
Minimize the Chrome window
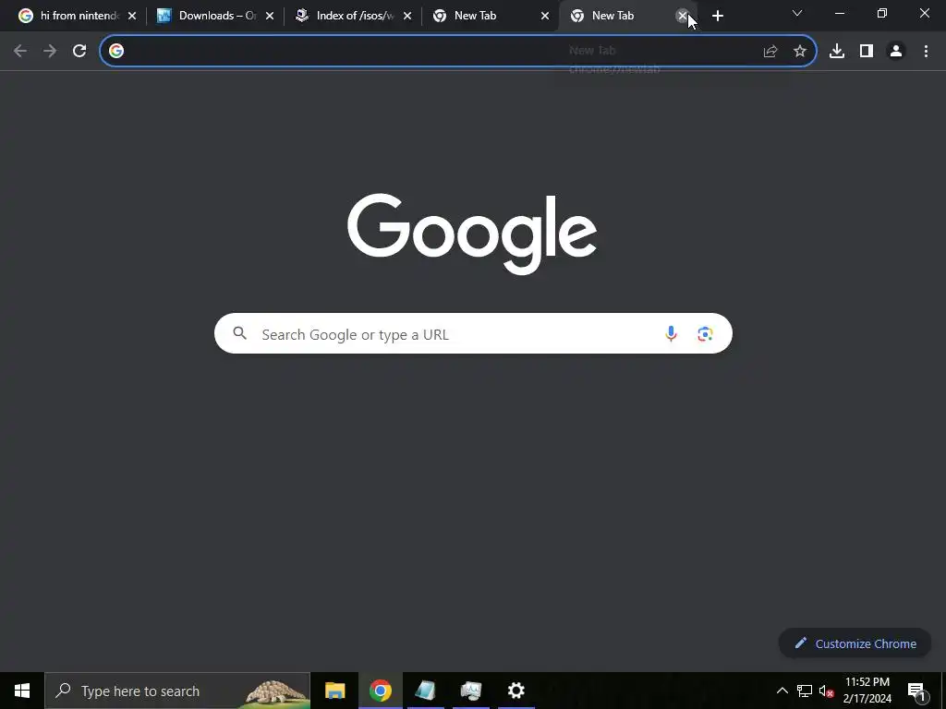[x=839, y=13]
